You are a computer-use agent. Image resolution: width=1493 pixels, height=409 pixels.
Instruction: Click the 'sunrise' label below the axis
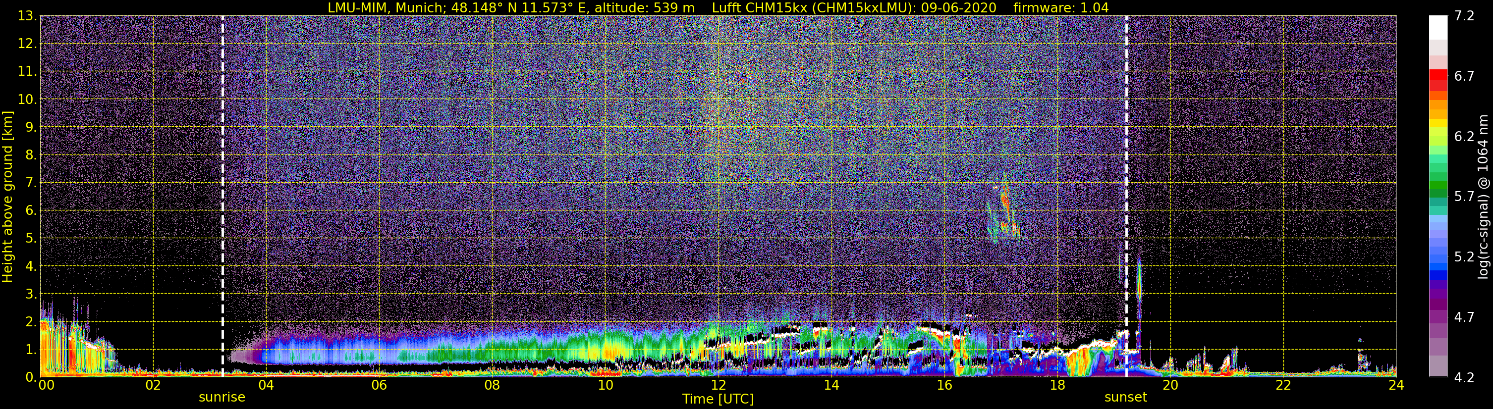point(222,398)
